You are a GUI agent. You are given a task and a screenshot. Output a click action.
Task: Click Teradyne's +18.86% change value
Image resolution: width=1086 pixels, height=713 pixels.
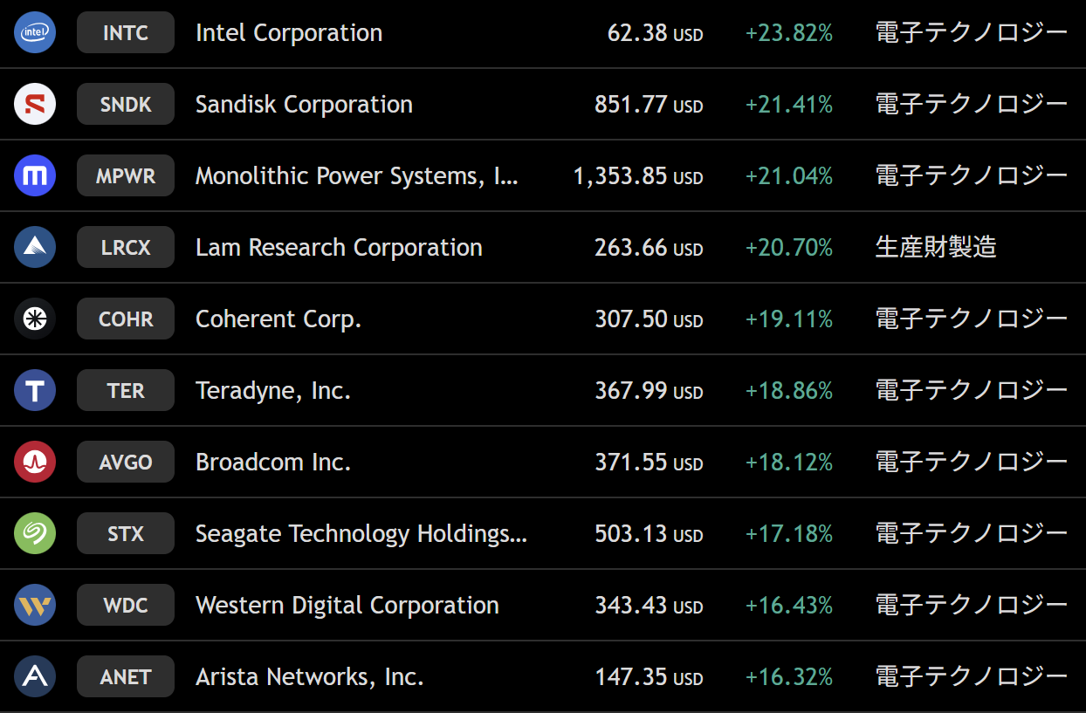(x=788, y=391)
